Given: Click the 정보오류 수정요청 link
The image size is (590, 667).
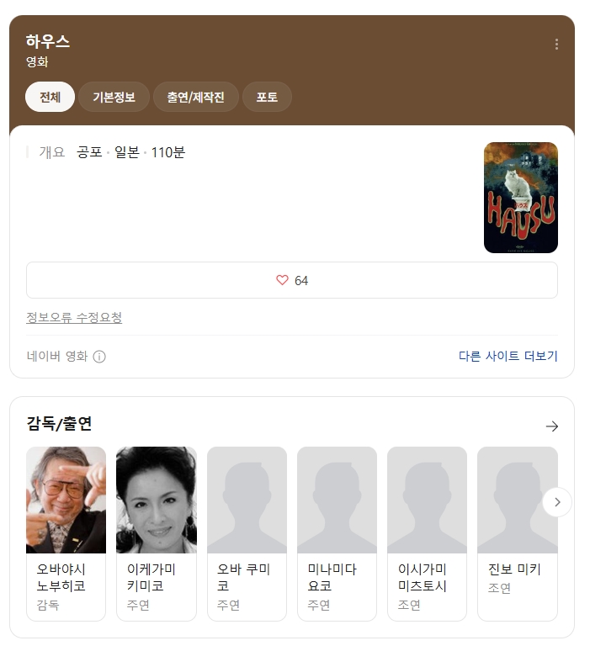Looking at the screenshot, I should pos(74,317).
